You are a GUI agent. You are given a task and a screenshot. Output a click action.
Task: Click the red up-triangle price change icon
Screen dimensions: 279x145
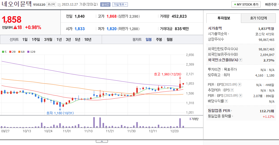point(15,27)
